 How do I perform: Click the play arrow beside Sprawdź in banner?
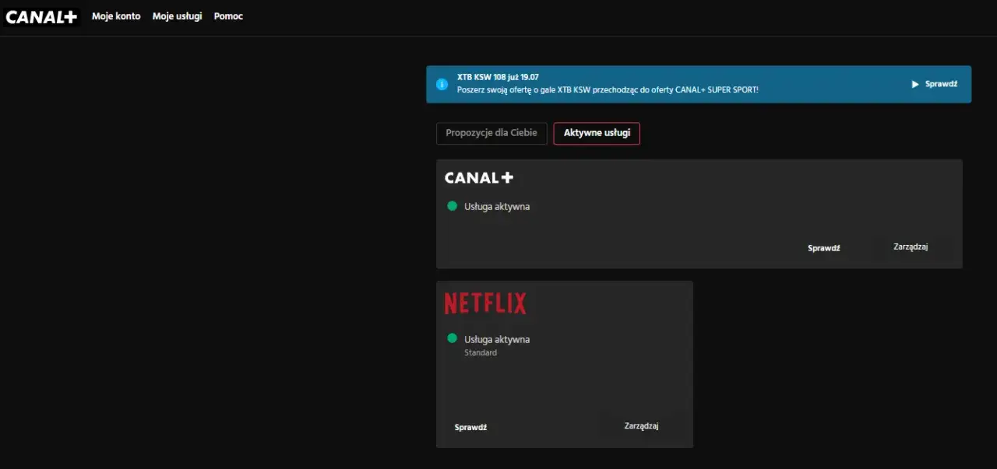(914, 83)
